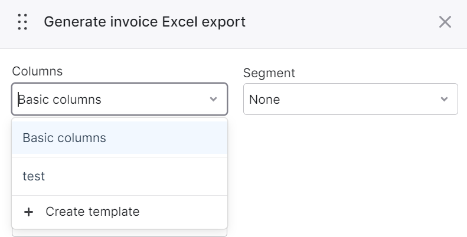Click the Columns field label
This screenshot has height=237, width=467.
tap(37, 71)
